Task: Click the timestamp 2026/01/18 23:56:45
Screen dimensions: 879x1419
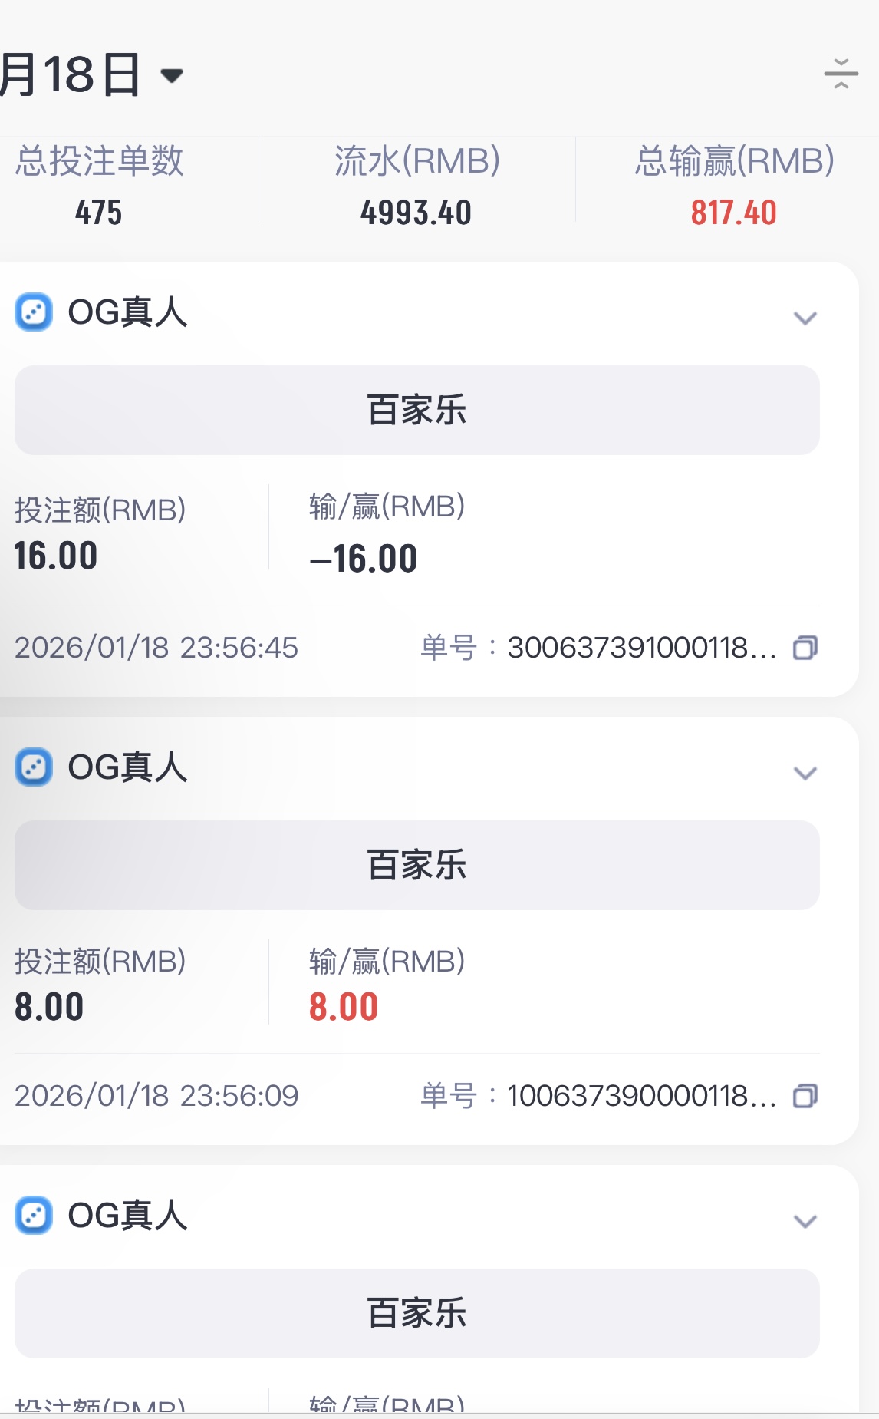Action: pyautogui.click(x=156, y=648)
